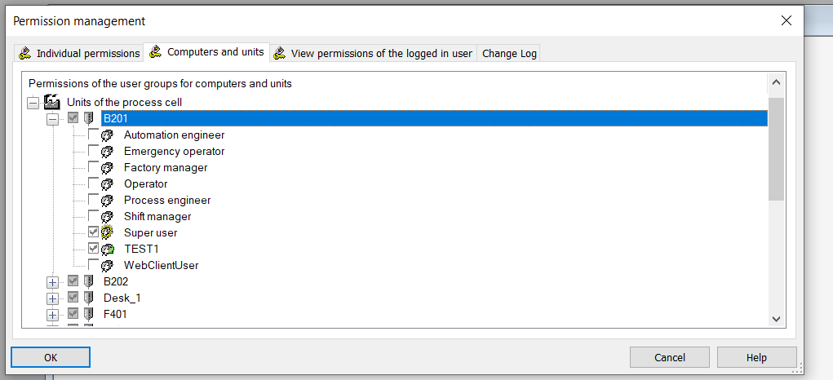
Task: Click the Desk_1 unit icon
Action: (88, 298)
